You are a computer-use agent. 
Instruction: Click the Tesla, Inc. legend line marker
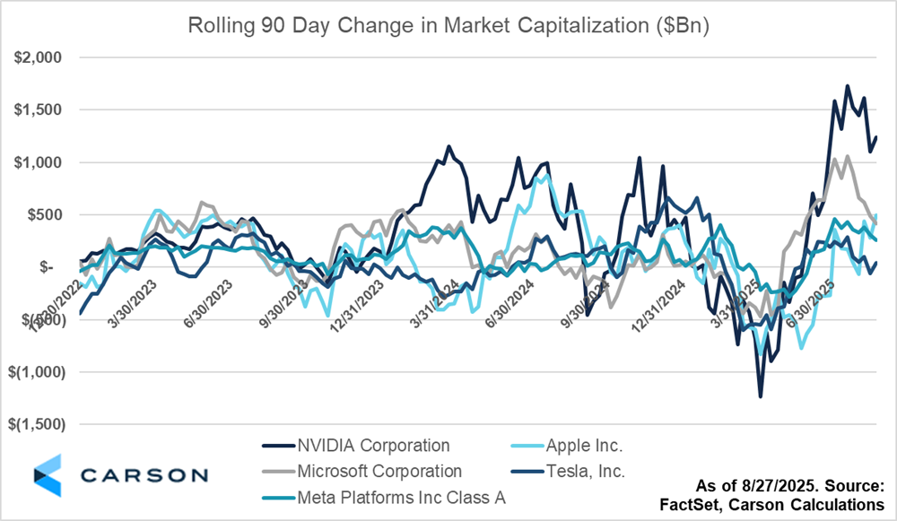517,471
